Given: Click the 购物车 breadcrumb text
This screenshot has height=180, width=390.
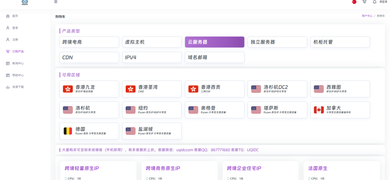Looking at the screenshot, I should click(381, 16).
